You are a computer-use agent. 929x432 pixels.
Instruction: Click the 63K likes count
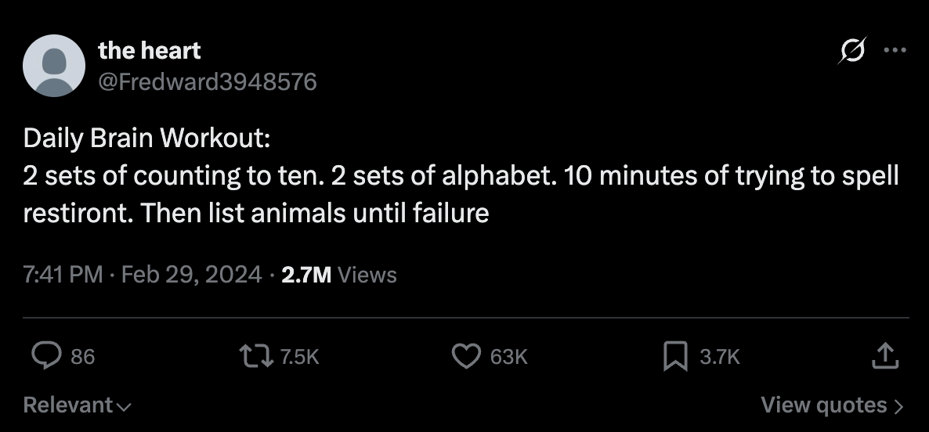[508, 357]
